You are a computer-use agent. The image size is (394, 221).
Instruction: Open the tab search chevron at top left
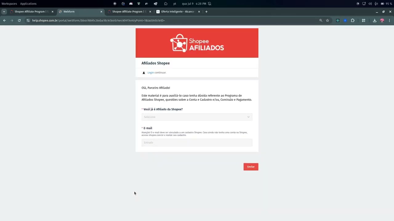tap(4, 12)
